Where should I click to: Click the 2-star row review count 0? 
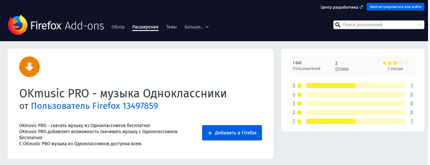pos(412,112)
